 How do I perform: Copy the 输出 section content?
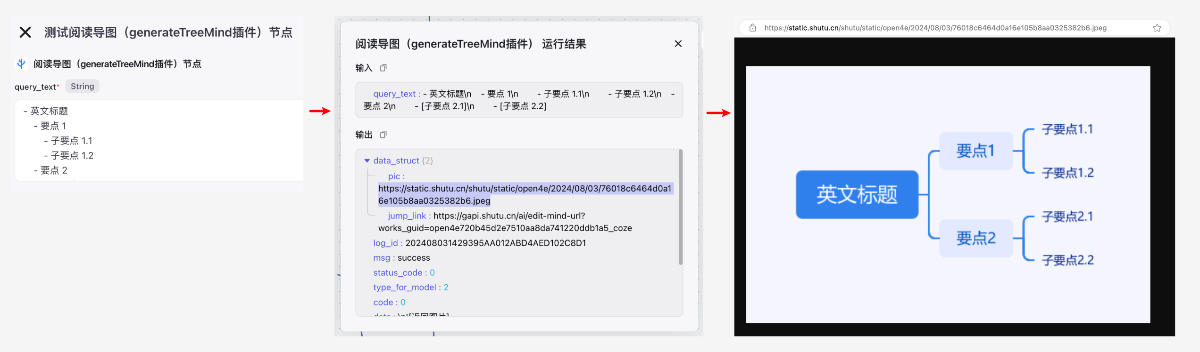pyautogui.click(x=383, y=135)
